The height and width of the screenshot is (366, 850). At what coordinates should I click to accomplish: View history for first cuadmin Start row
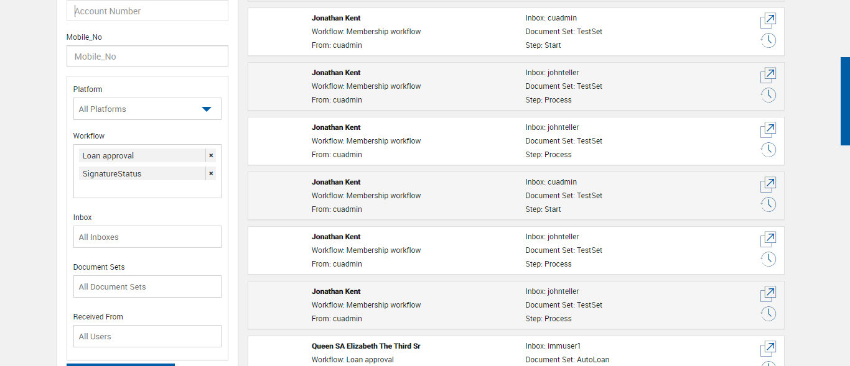pyautogui.click(x=768, y=41)
